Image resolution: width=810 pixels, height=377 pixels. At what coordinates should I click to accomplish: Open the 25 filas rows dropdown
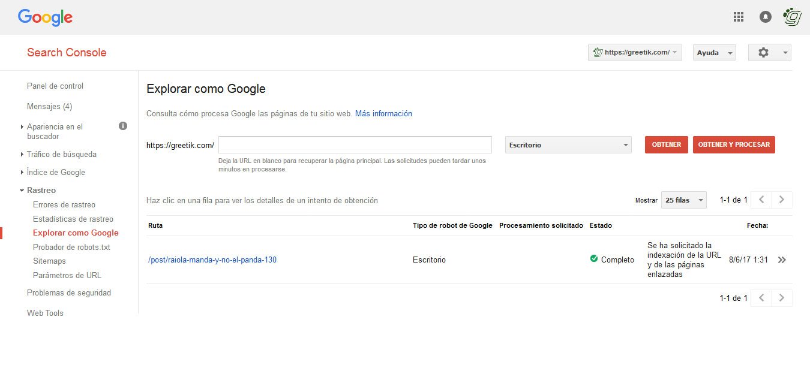(683, 200)
